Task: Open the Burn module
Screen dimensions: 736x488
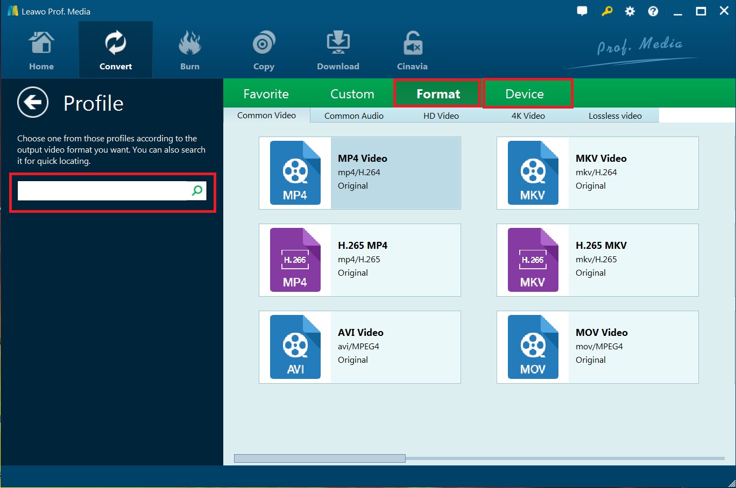Action: click(189, 49)
